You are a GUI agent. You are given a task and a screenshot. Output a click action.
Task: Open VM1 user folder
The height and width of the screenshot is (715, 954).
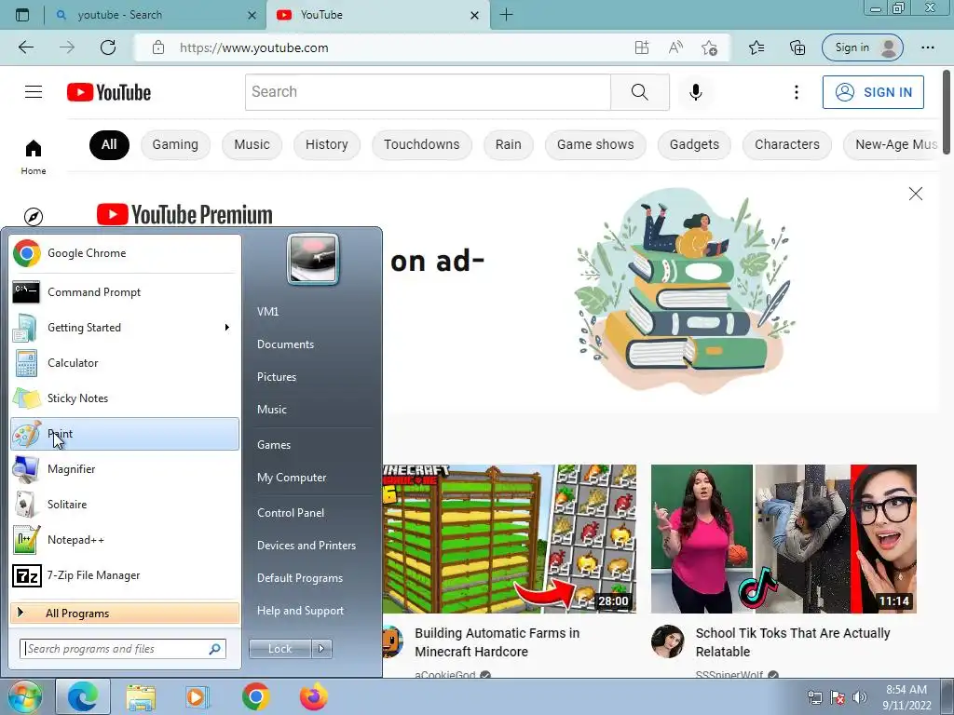coord(267,311)
